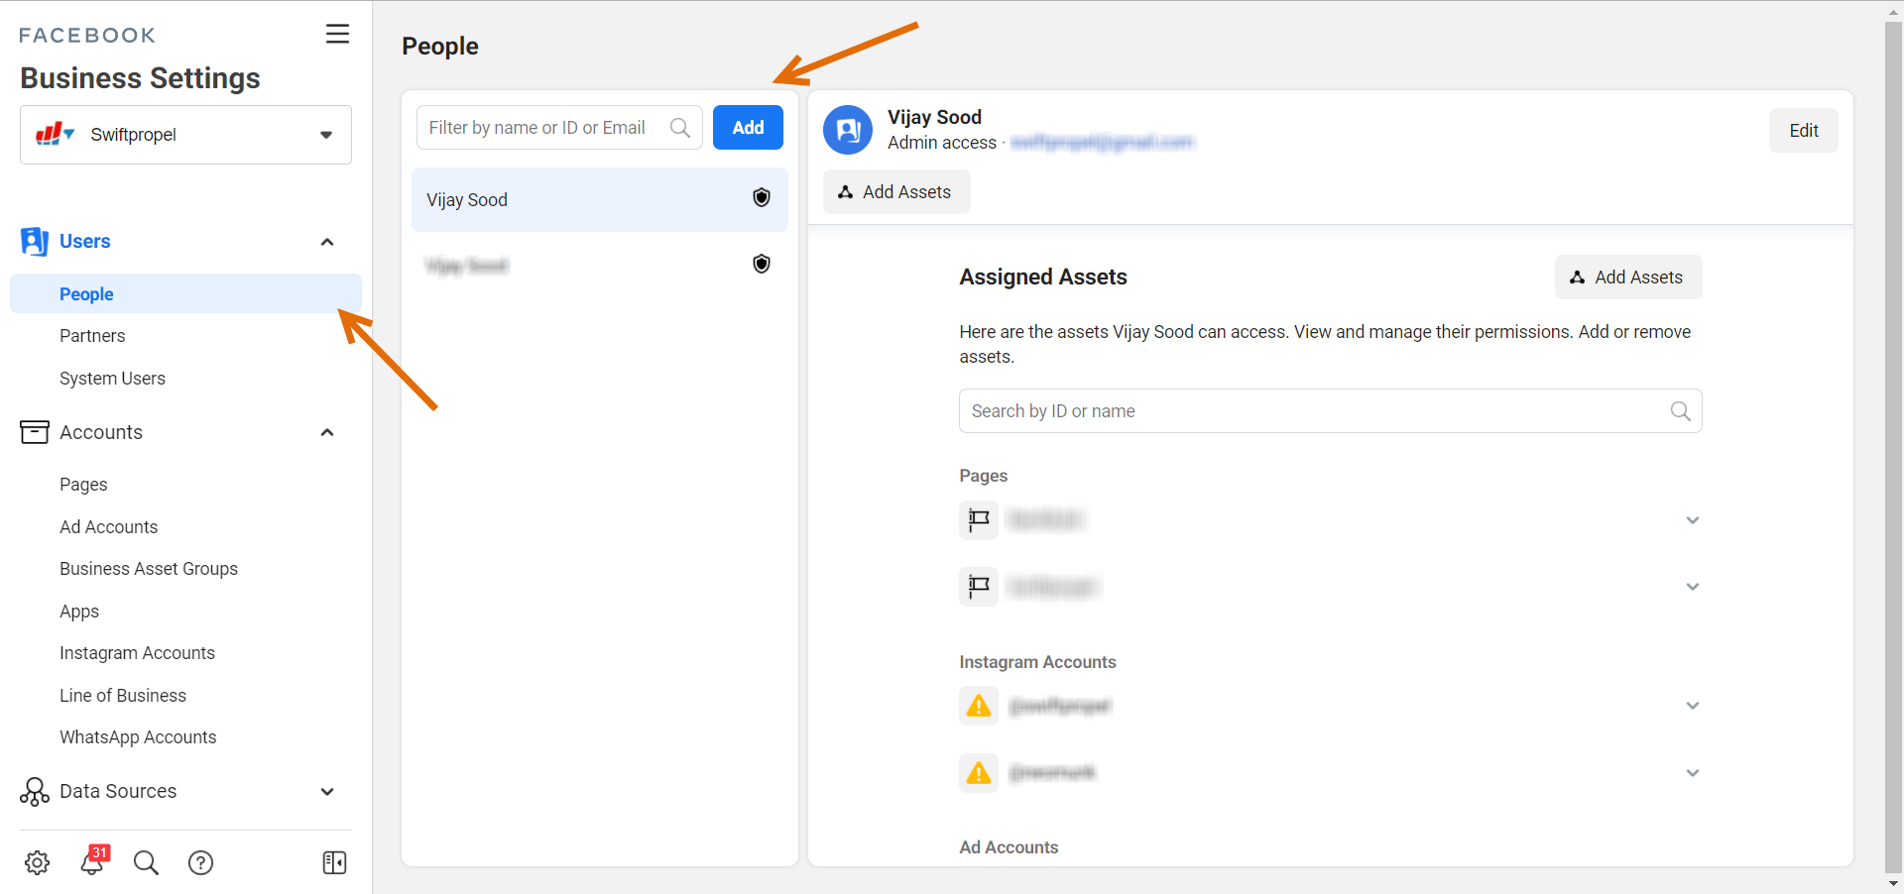Toggle the sidebar collapse panel icon
This screenshot has height=894, width=1904.
point(334,862)
